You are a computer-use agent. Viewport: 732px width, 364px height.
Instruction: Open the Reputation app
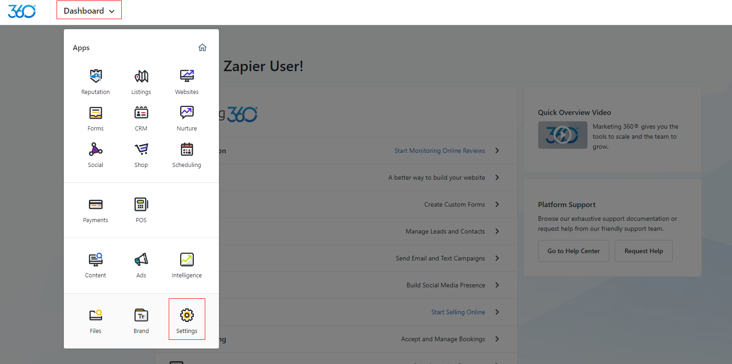click(x=95, y=82)
